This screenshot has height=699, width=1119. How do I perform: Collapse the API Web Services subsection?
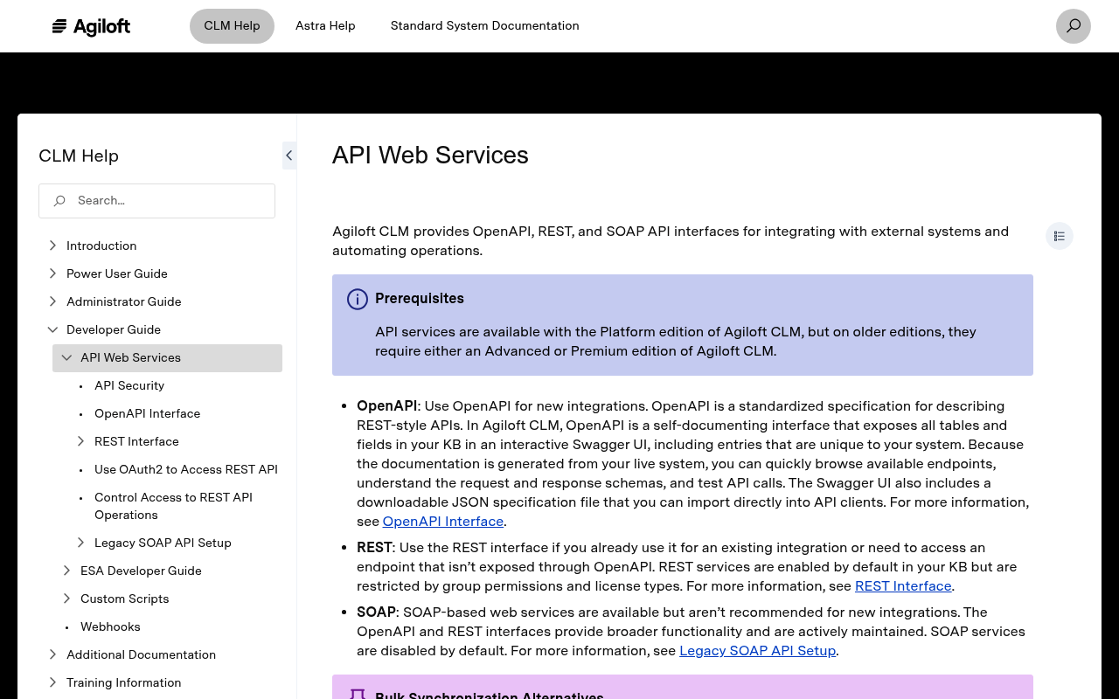click(66, 357)
